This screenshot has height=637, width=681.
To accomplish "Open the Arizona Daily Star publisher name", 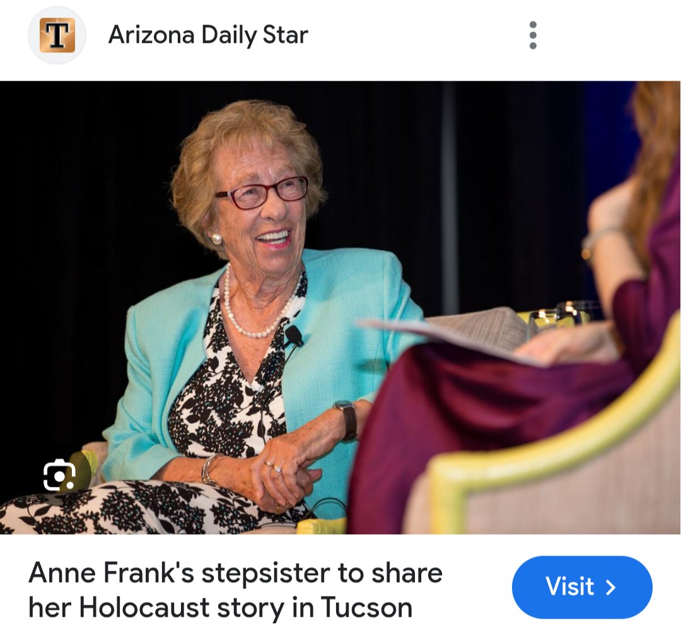I will pos(208,35).
